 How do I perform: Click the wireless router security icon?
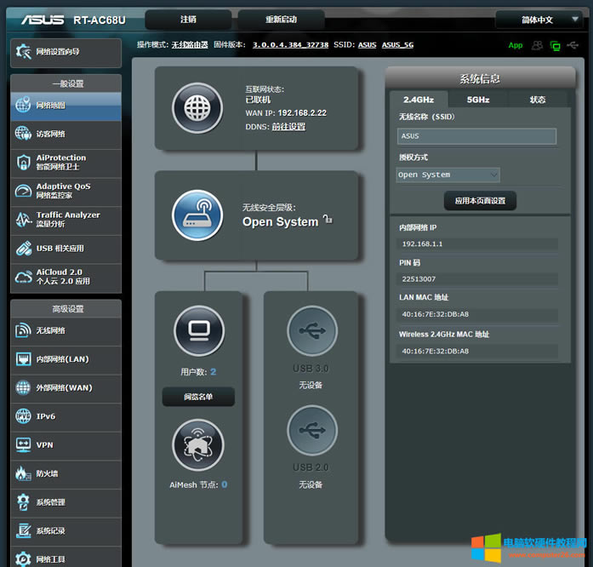coord(197,215)
